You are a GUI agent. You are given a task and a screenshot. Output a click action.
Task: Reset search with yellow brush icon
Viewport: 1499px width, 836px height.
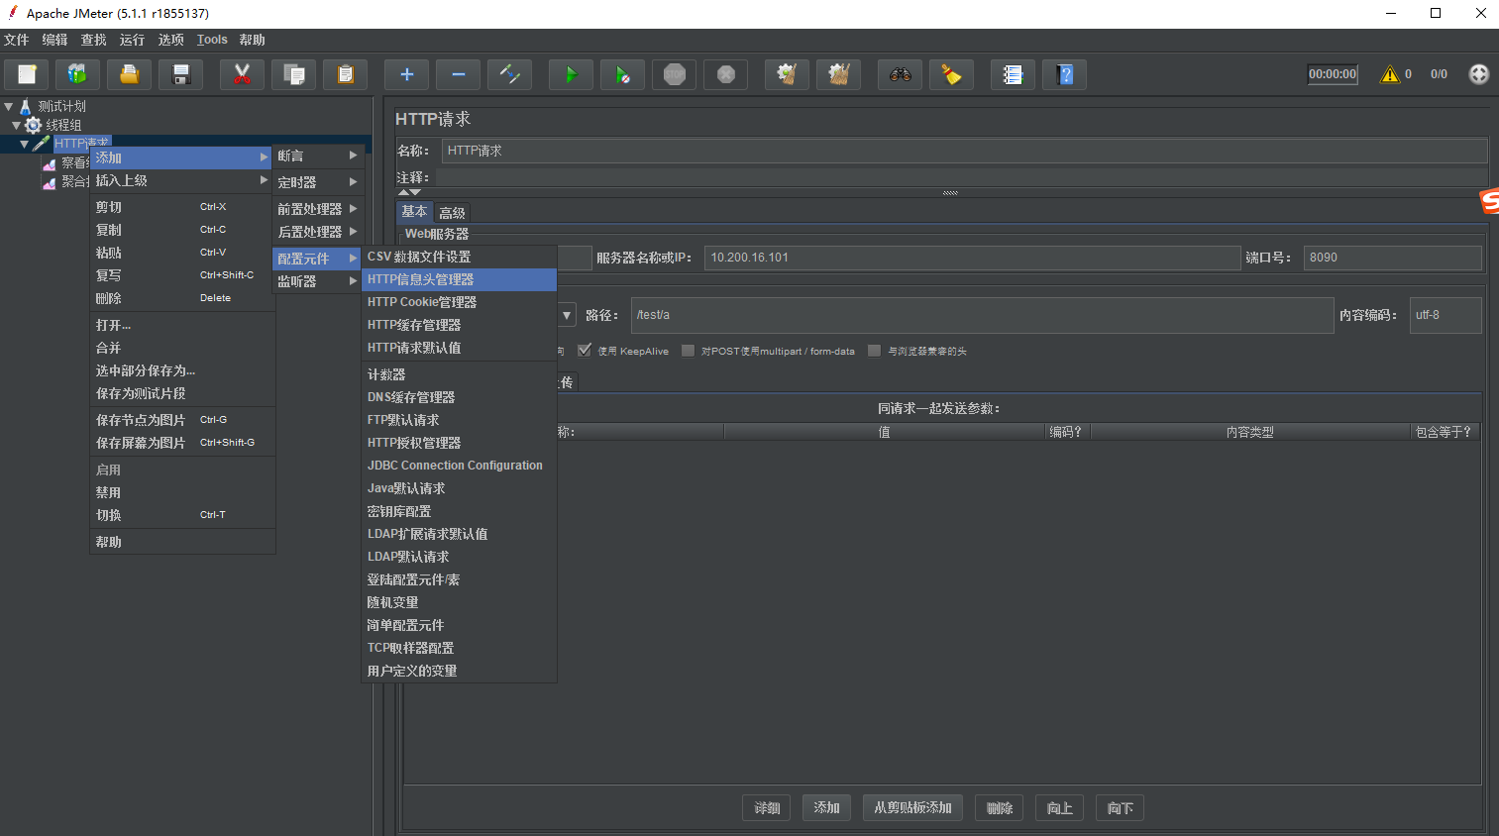tap(951, 74)
